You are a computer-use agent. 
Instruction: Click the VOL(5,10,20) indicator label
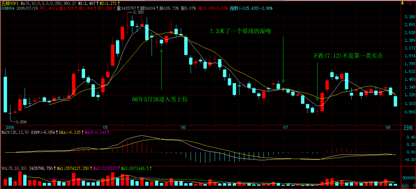[x=14, y=168]
